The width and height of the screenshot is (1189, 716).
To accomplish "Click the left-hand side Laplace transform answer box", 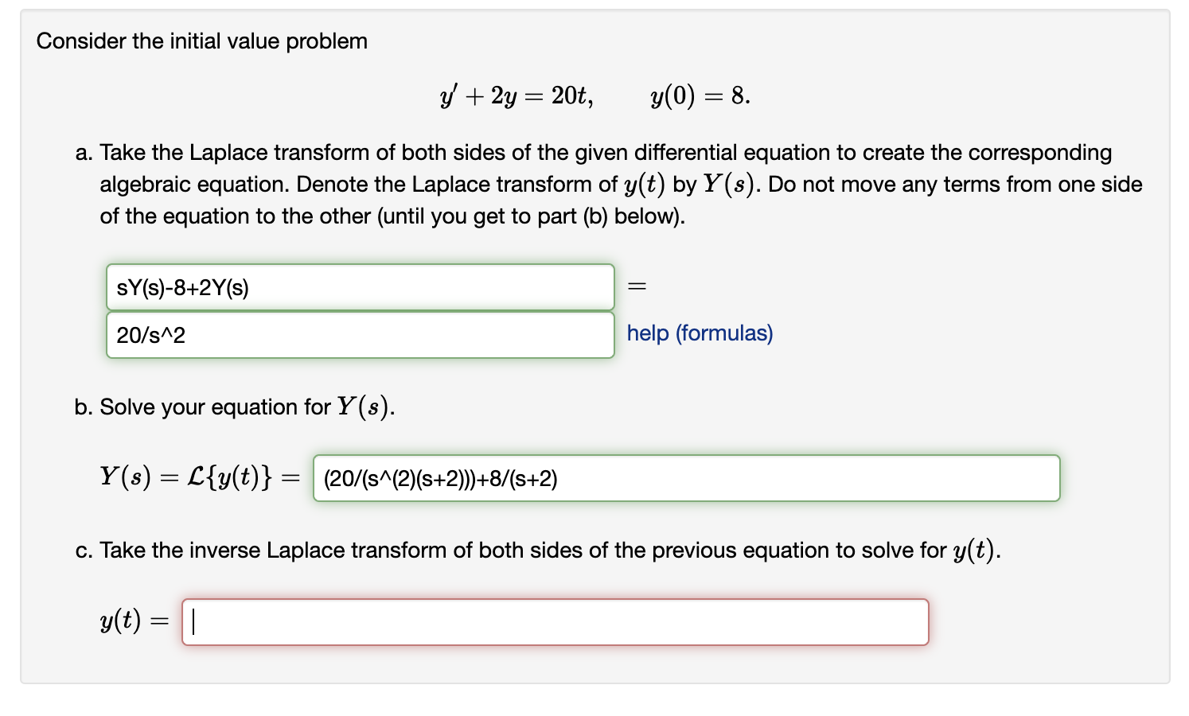I will [x=360, y=287].
